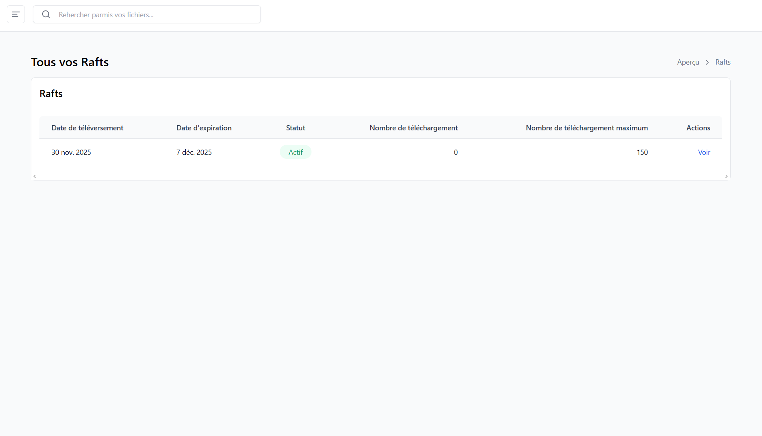The width and height of the screenshot is (762, 436).
Task: Click the 'Nombre de téléchargement maximum' header
Action: point(586,128)
